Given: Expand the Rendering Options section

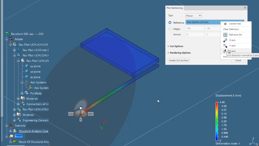Looking at the screenshot, I should pyautogui.click(x=168, y=53).
